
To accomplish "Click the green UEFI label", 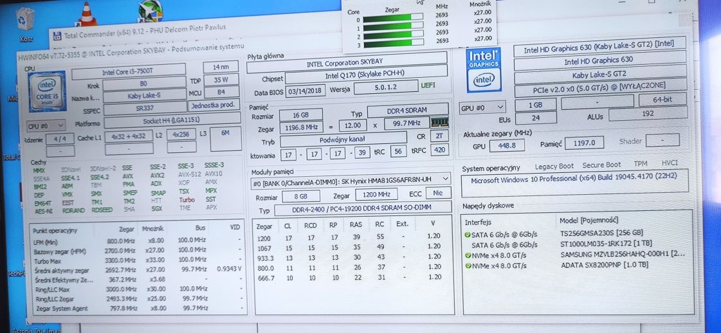I will [x=427, y=85].
